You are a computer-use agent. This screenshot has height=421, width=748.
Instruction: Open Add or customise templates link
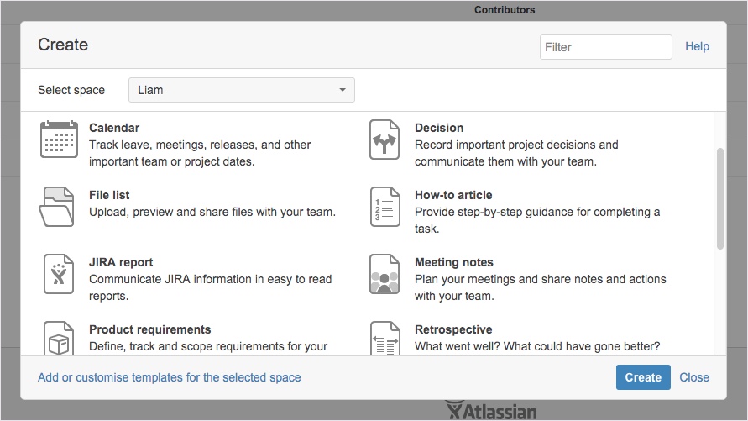[x=170, y=377]
